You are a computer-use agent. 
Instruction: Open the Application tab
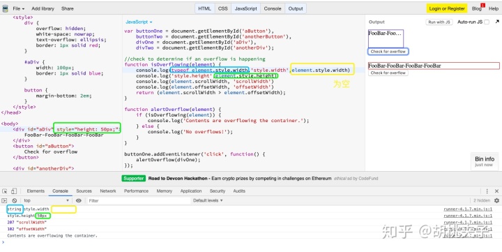(x=191, y=191)
